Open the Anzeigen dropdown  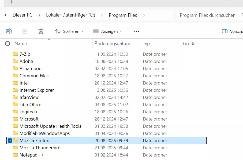point(107,31)
